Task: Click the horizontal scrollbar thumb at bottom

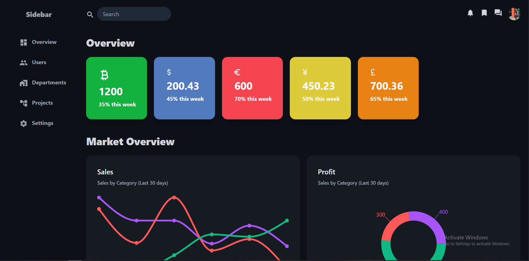Action: pos(75,260)
